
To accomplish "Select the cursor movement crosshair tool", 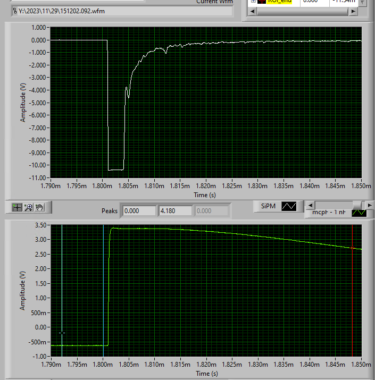I will pyautogui.click(x=17, y=207).
